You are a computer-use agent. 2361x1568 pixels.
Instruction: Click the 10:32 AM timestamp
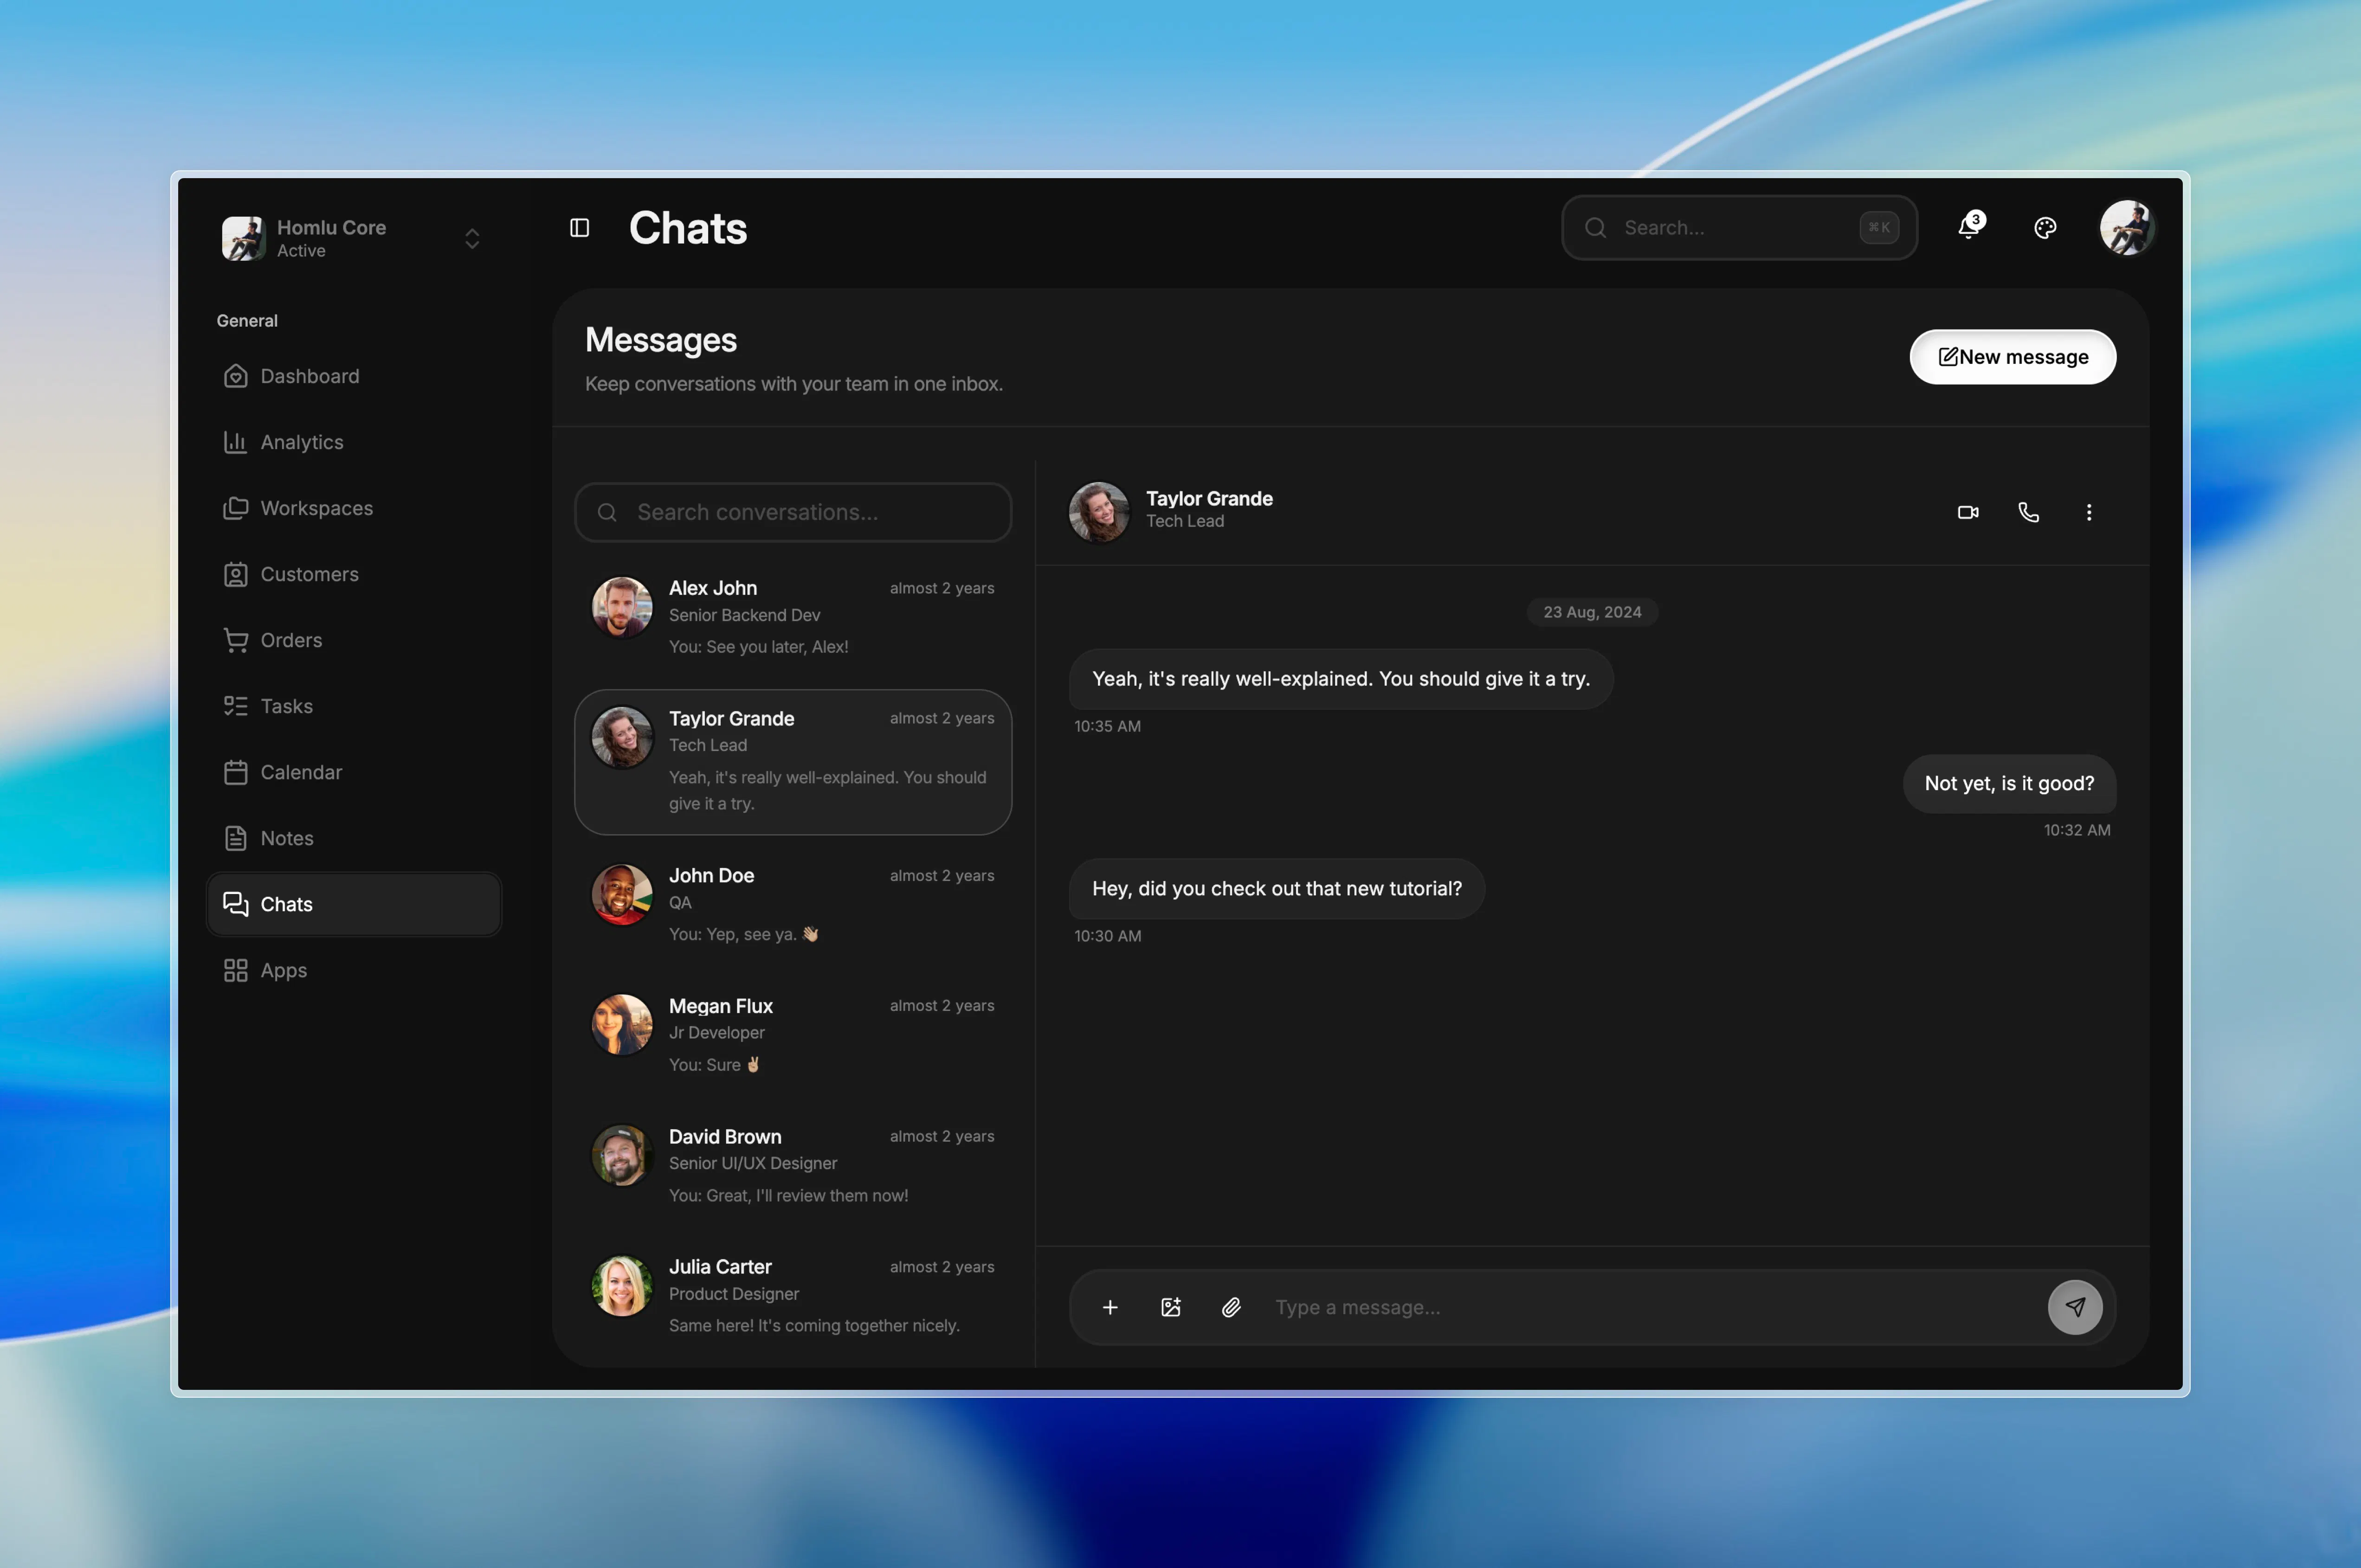coord(2077,830)
